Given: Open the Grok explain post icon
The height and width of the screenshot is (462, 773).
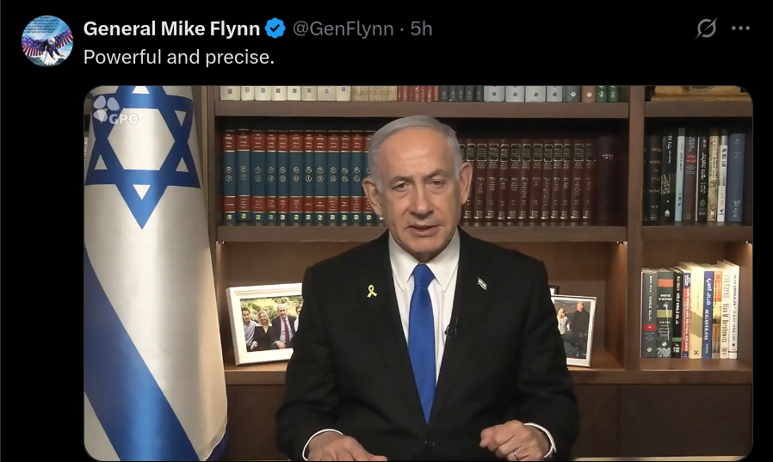Looking at the screenshot, I should pos(706,28).
